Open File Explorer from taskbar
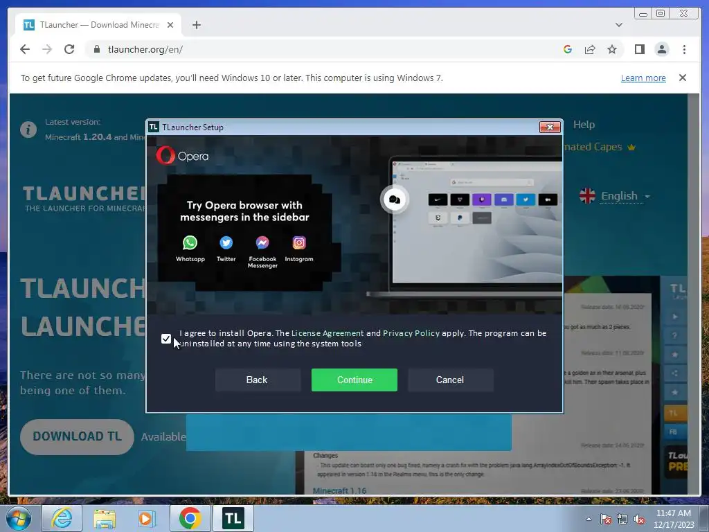The height and width of the screenshot is (532, 709). 105,518
